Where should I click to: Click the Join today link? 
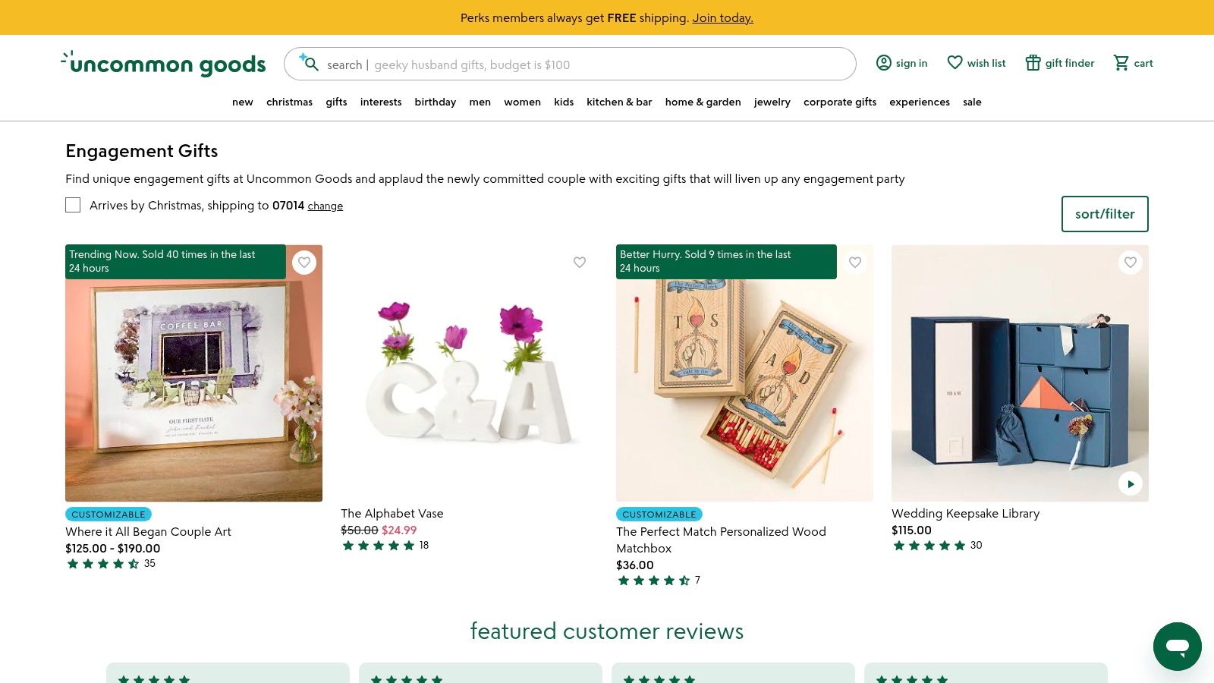tap(722, 17)
